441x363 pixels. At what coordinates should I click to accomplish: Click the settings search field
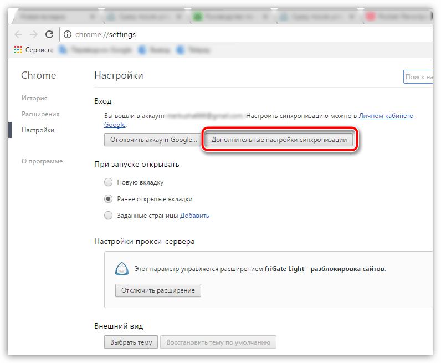[x=418, y=77]
